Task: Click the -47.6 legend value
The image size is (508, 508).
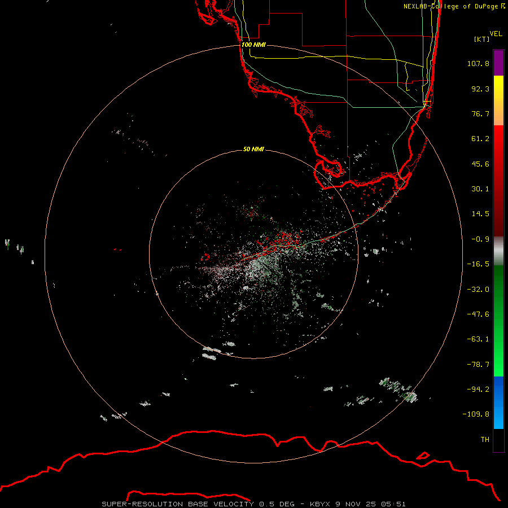Action: tap(478, 314)
